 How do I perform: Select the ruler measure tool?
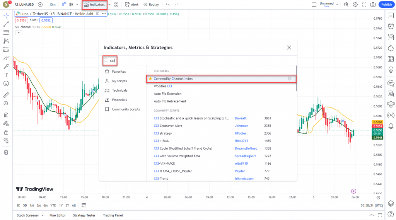[x=6, y=95]
